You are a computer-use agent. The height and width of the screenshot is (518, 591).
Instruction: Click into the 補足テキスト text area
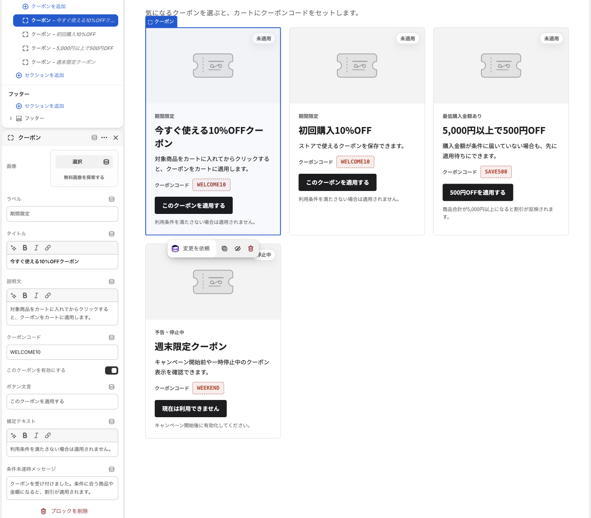point(62,449)
